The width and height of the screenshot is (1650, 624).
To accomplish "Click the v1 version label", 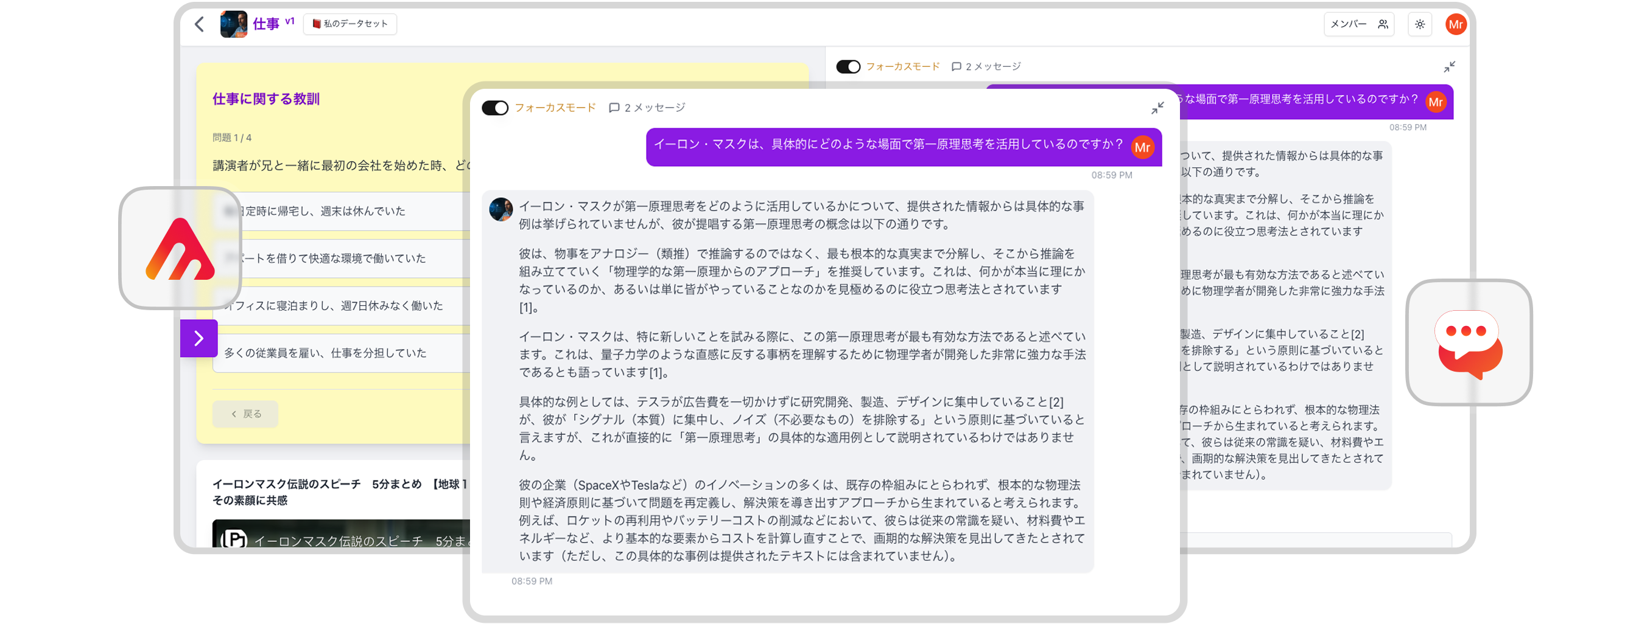I will tap(290, 21).
